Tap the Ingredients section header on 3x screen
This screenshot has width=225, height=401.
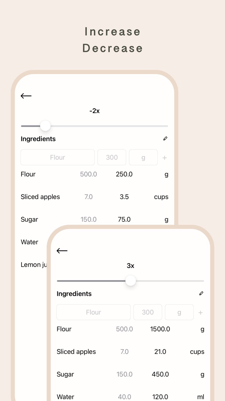(x=74, y=293)
